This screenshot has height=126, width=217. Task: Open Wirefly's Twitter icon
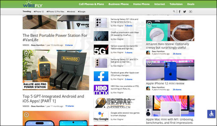(x=185, y=12)
